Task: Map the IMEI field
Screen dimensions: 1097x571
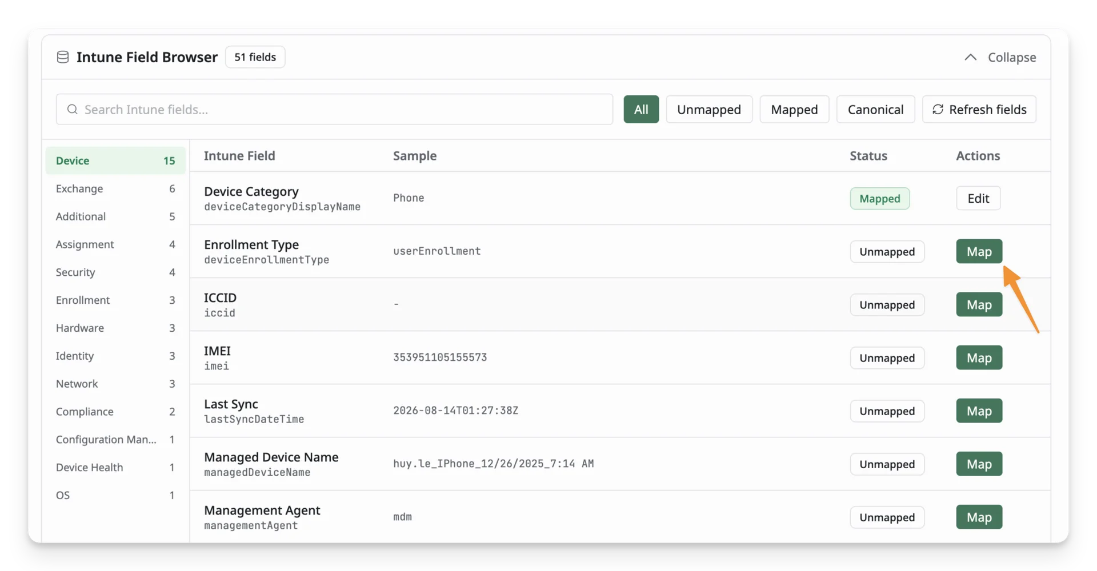Action: [979, 357]
